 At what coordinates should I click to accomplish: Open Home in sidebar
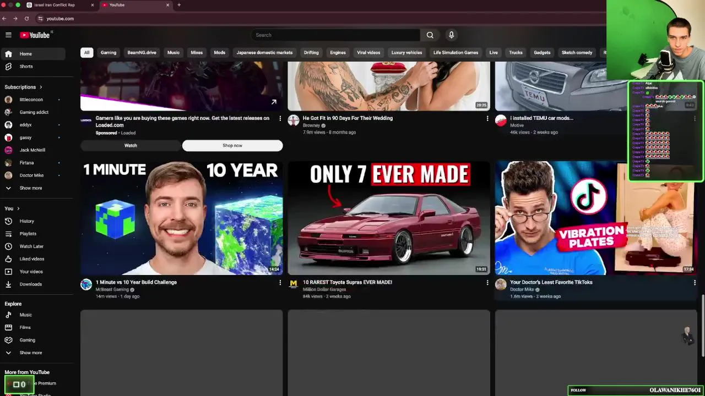pos(33,54)
